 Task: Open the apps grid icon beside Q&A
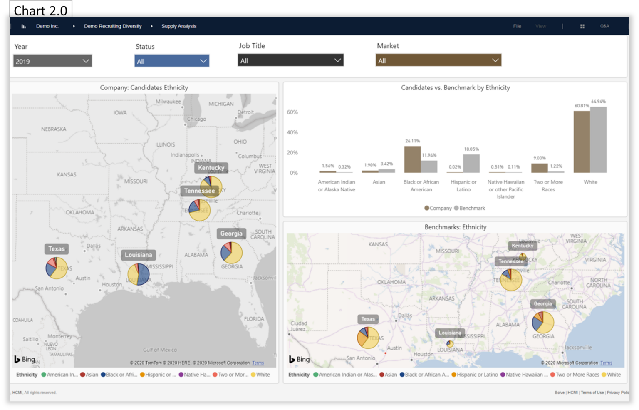point(581,26)
